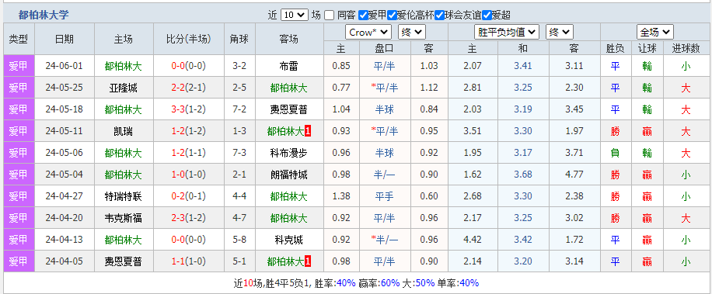Click the date 24-06-01
The width and height of the screenshot is (712, 294).
[x=64, y=66]
